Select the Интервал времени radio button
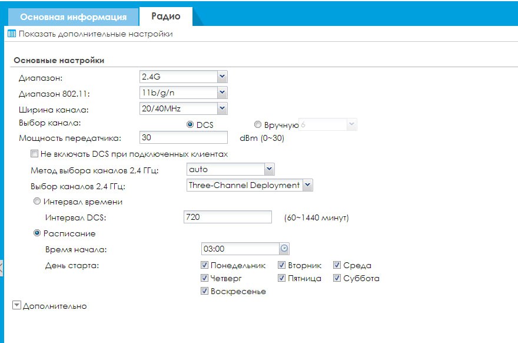The width and height of the screenshot is (518, 343). coord(37,201)
